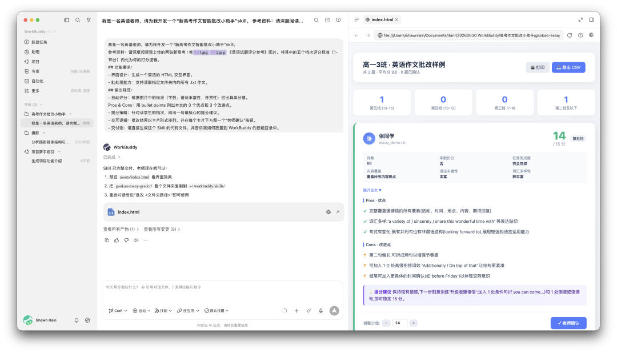Click the chat message input box
This screenshot has width=617, height=353.
pyautogui.click(x=222, y=292)
